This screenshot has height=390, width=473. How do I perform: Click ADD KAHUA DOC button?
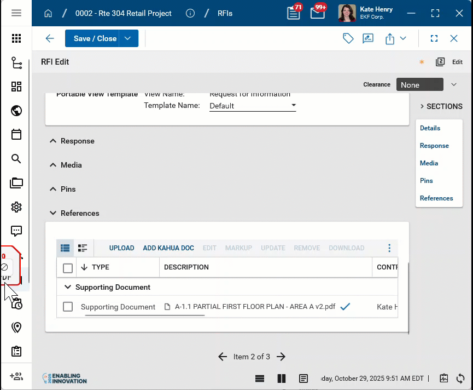pyautogui.click(x=168, y=248)
